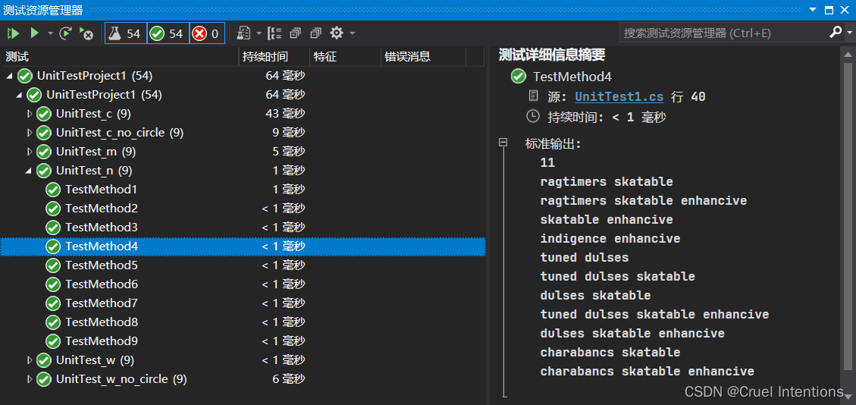Expand the UnitTest_w_no_circle (9) node
856x405 pixels.
[30, 378]
